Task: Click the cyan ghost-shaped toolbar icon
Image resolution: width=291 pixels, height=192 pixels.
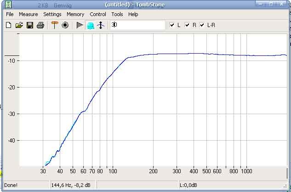Action: click(x=90, y=25)
